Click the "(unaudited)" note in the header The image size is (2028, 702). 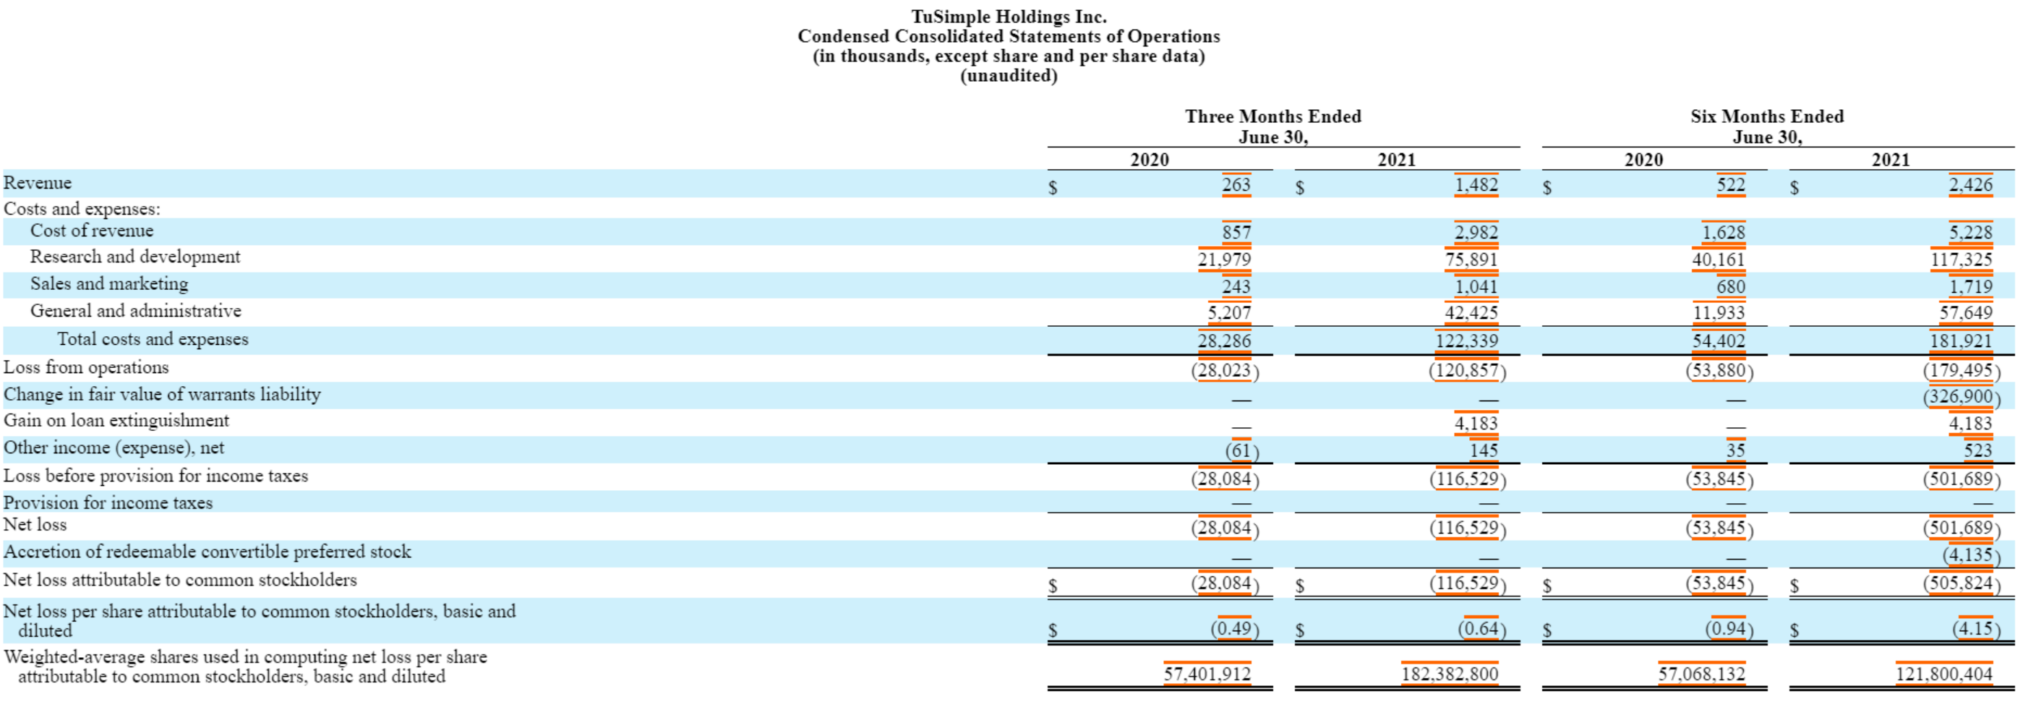point(1009,76)
